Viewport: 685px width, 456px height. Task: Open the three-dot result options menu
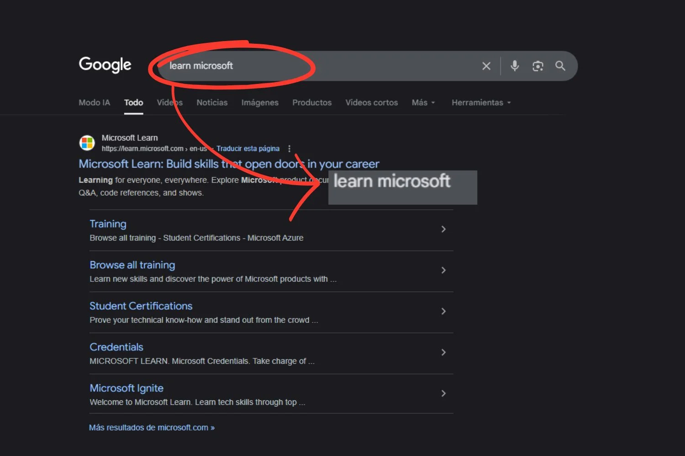[x=289, y=149]
